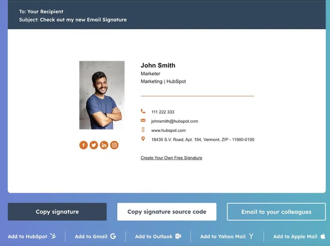
Task: Click the Subject line text
Action: pos(73,20)
